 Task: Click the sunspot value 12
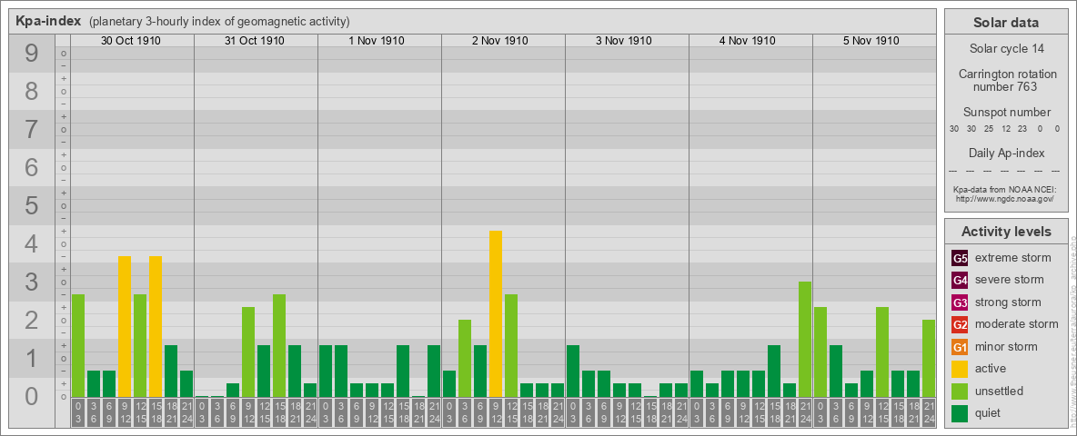(x=1005, y=129)
